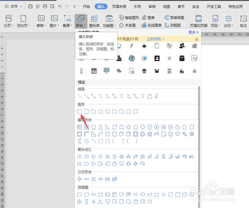Switch to the 页面布局 ribbon tab
The height and width of the screenshot is (208, 249).
pyautogui.click(x=119, y=6)
